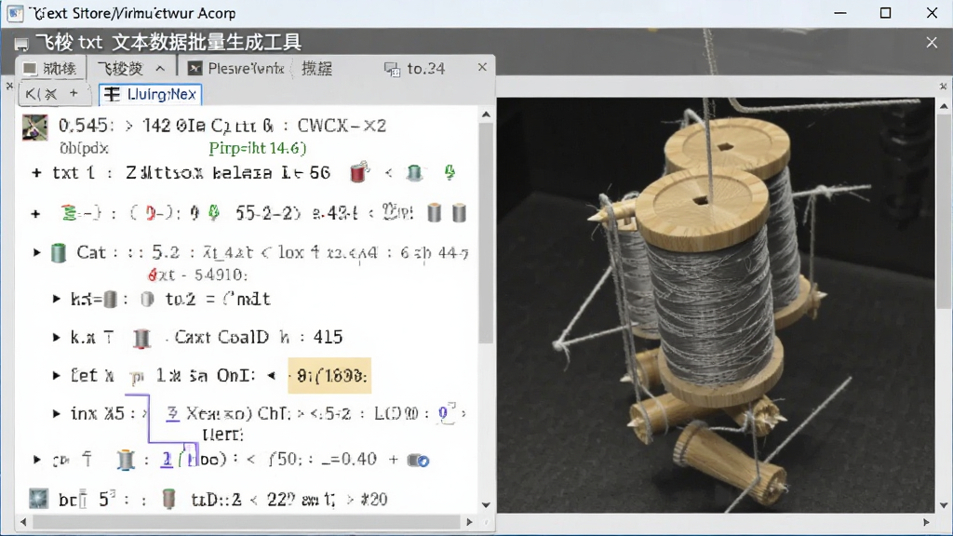Close the 飞梭 txt tool panel
This screenshot has width=953, height=536.
(932, 42)
